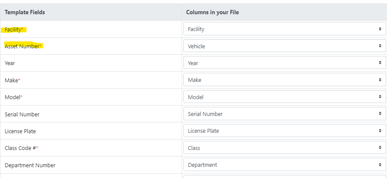This screenshot has width=387, height=178.
Task: Click the Serial Number template field label
Action: click(22, 114)
